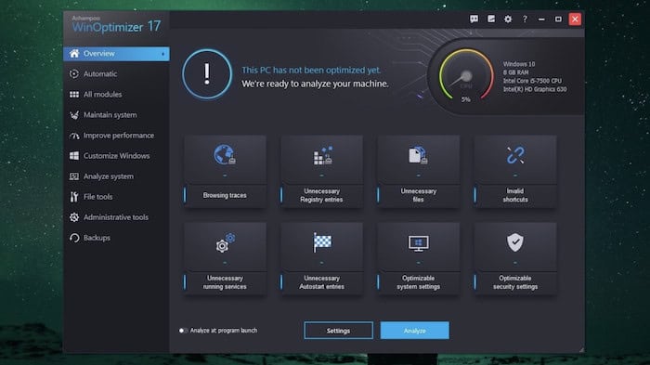Click the Settings button
The width and height of the screenshot is (650, 365).
[x=338, y=331]
